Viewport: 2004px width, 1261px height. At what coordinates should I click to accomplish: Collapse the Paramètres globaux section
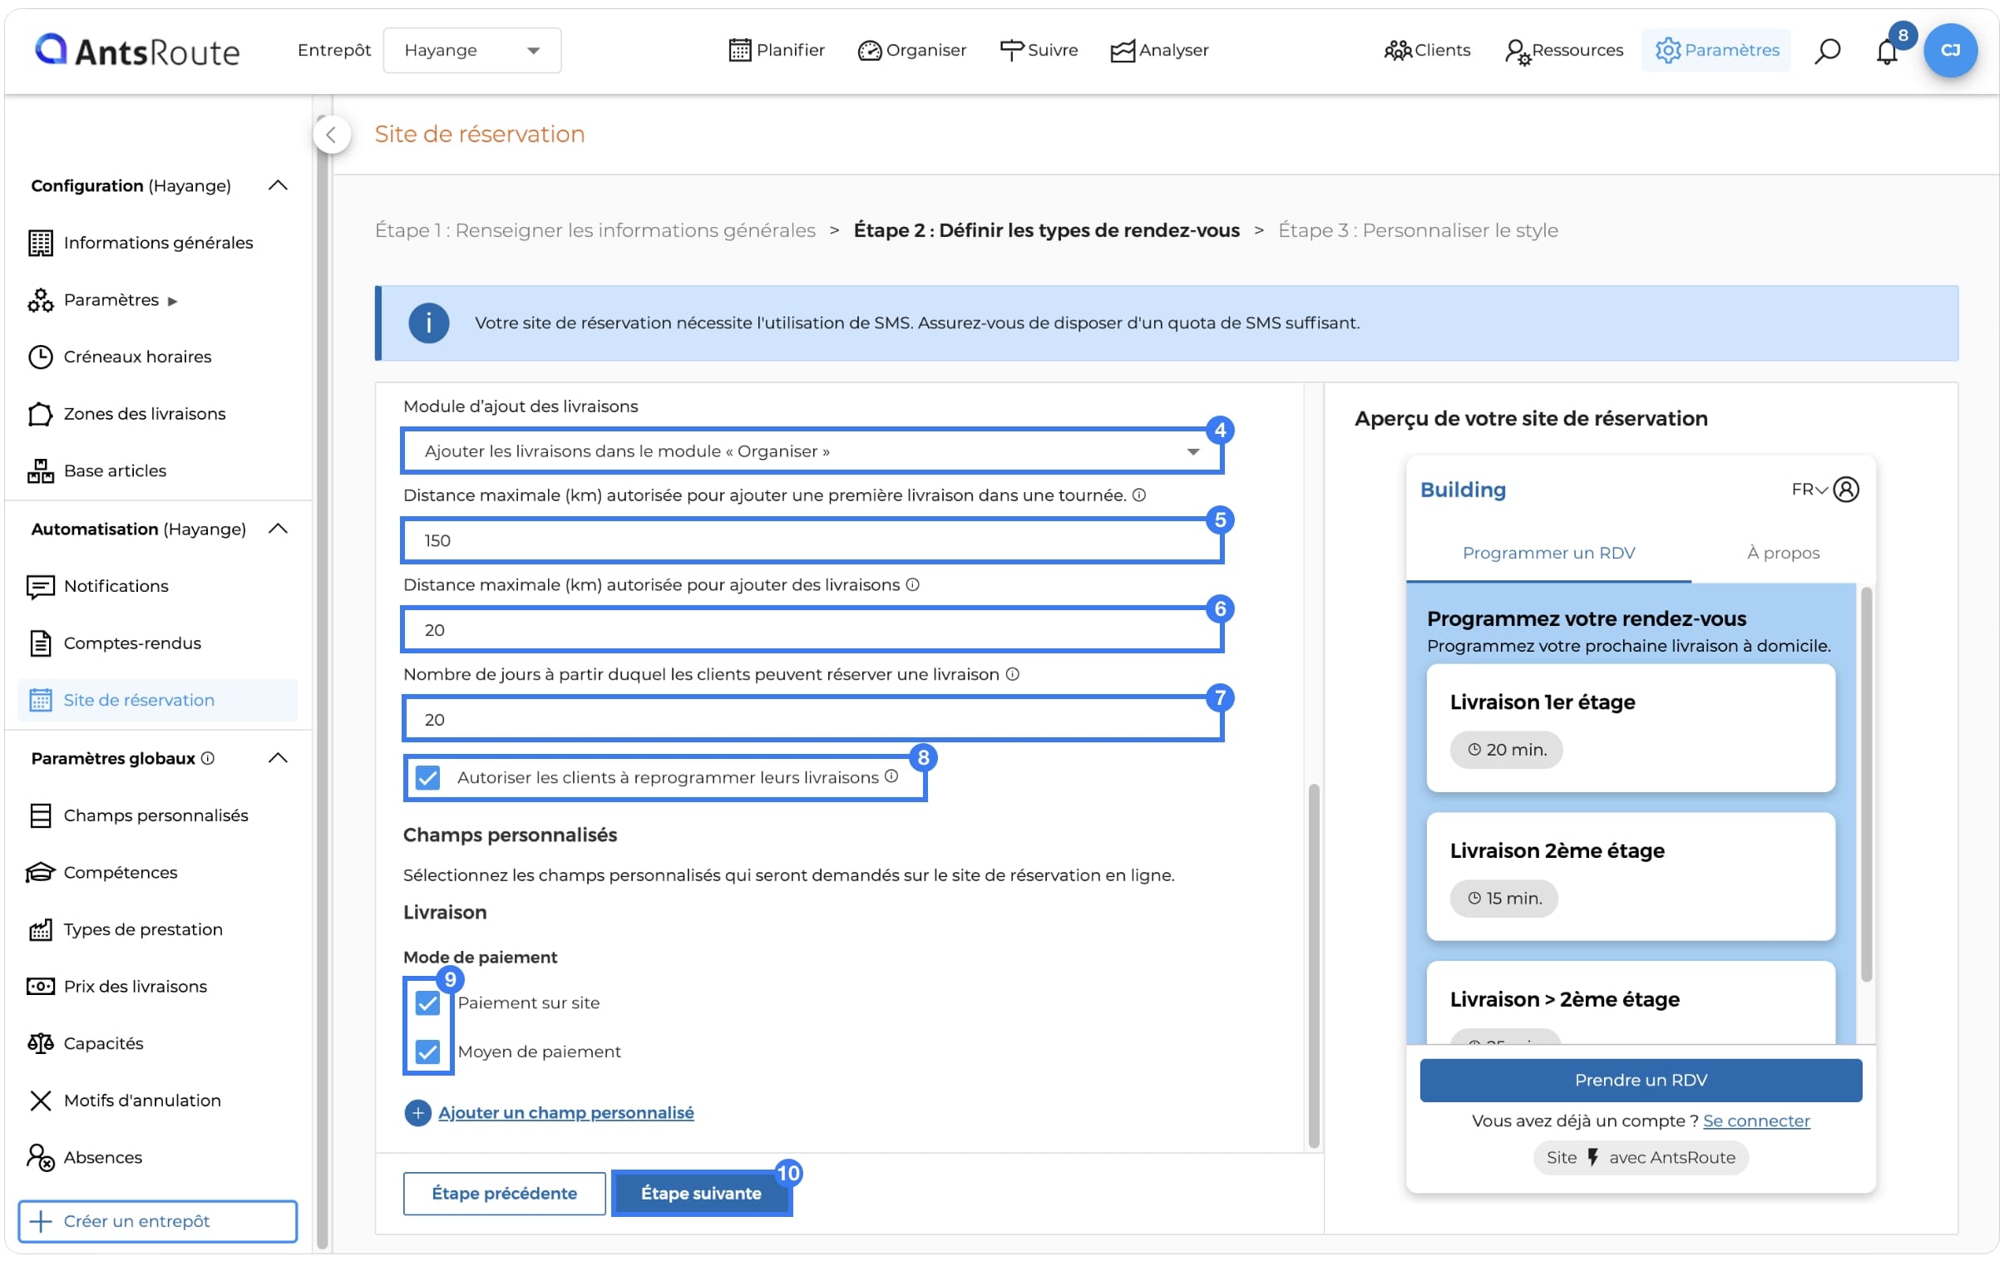pyautogui.click(x=278, y=759)
